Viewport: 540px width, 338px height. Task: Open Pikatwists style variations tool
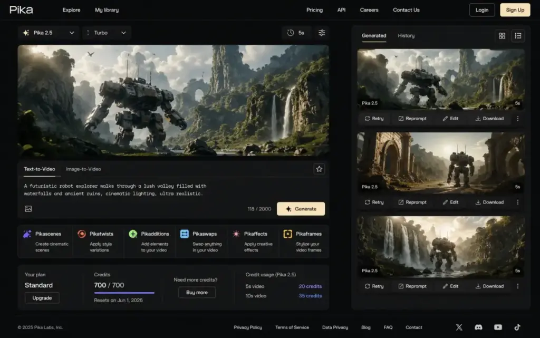98,242
